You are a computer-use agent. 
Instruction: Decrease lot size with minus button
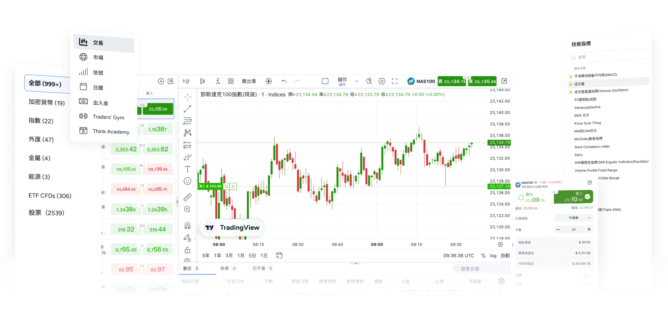point(558,229)
